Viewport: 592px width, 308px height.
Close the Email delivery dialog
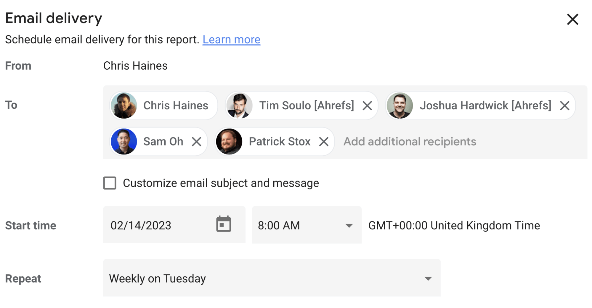click(x=572, y=19)
